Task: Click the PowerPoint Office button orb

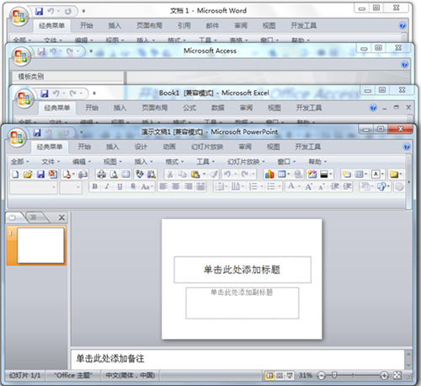Action: 17,137
